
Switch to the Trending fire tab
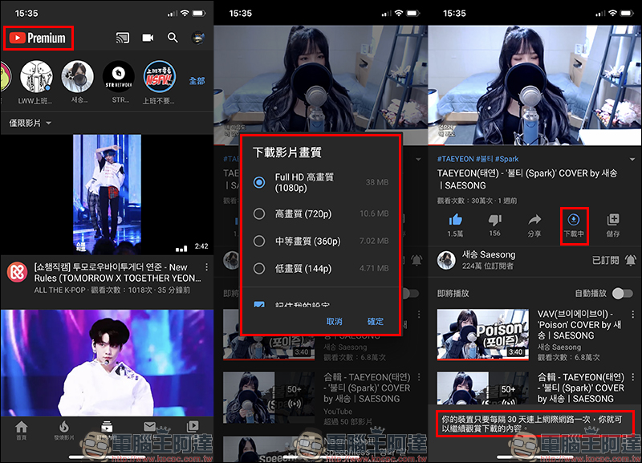coord(64,430)
